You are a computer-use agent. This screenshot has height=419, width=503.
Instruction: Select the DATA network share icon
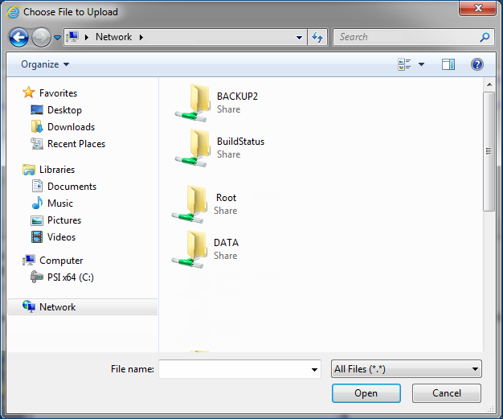coord(190,249)
